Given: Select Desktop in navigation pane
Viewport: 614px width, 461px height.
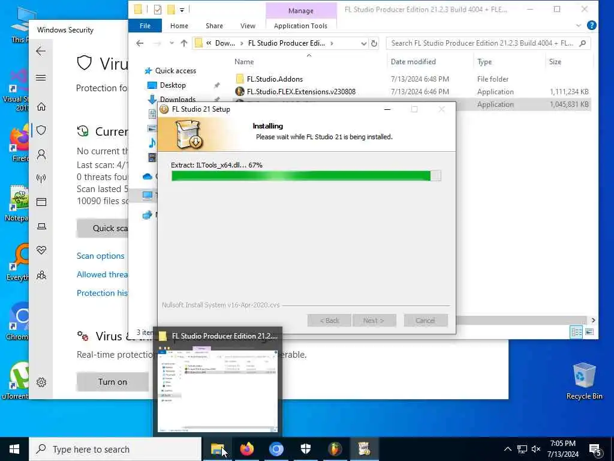Looking at the screenshot, I should (x=173, y=85).
